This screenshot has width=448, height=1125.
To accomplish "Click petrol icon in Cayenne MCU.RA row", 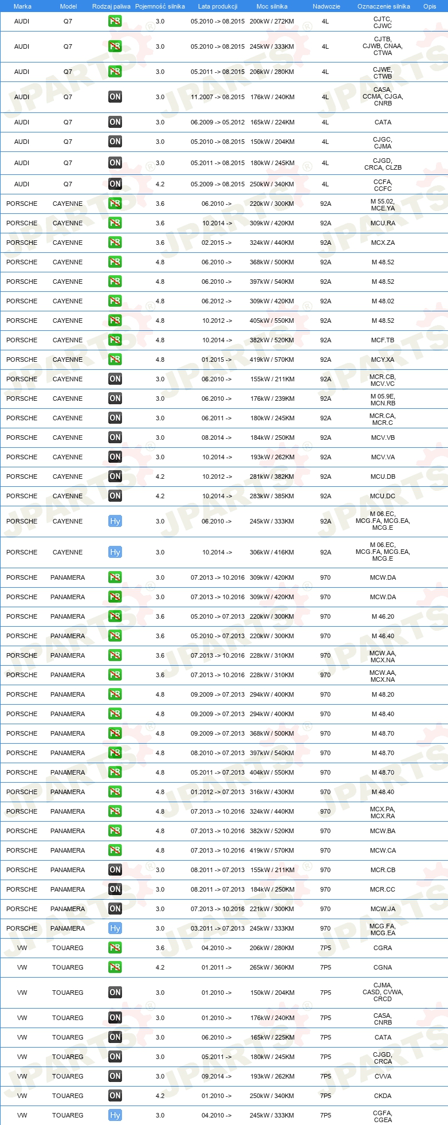I will tap(115, 223).
